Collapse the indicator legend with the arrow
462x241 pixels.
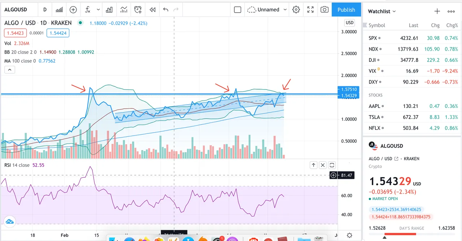9,70
